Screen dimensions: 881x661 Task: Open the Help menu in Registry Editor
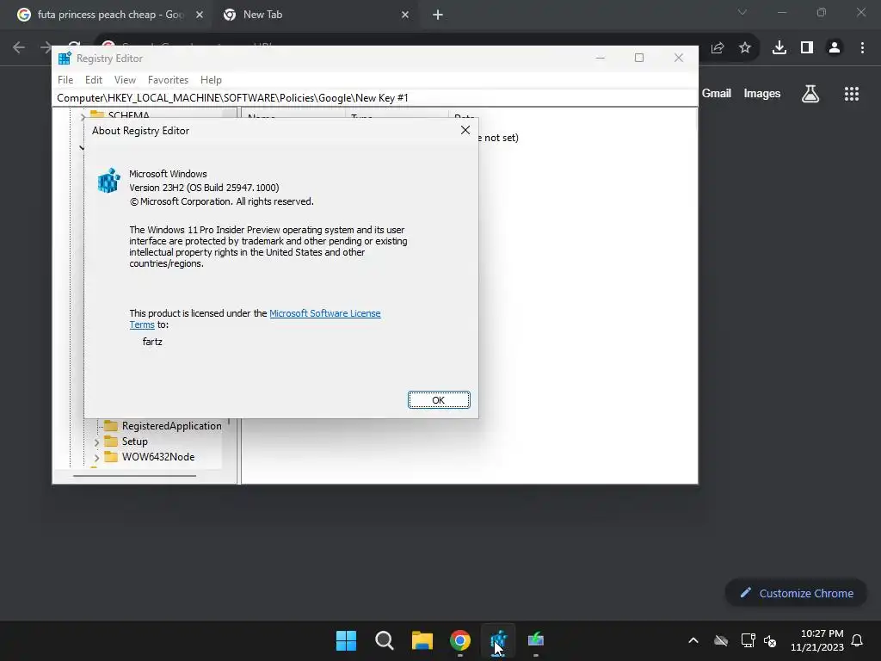click(212, 80)
